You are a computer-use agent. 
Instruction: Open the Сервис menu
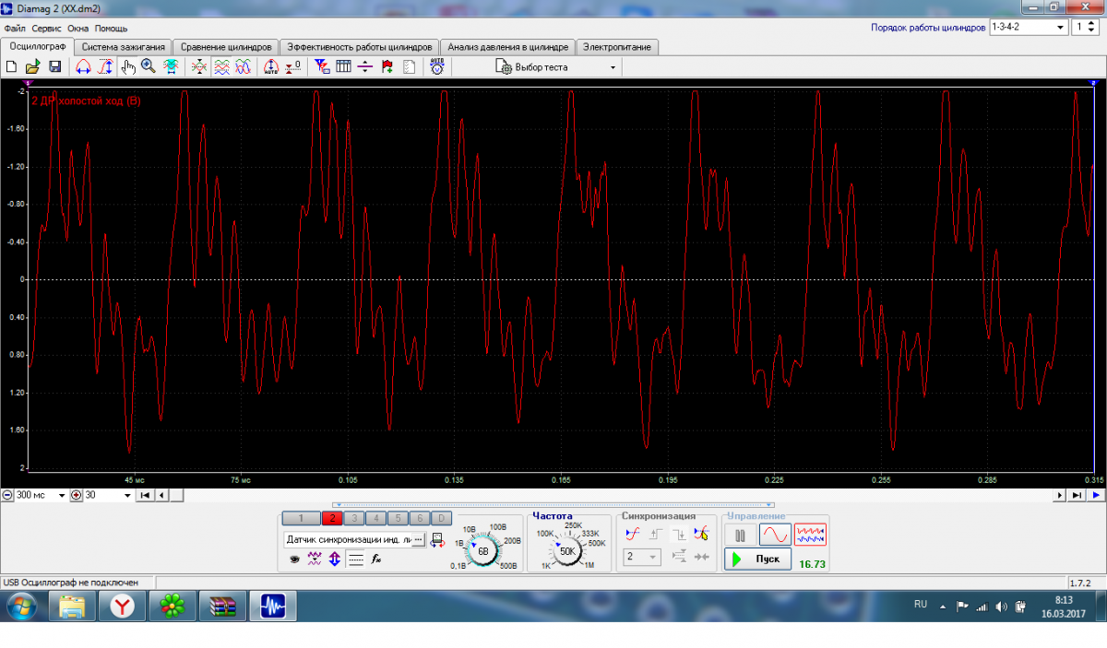coord(46,29)
